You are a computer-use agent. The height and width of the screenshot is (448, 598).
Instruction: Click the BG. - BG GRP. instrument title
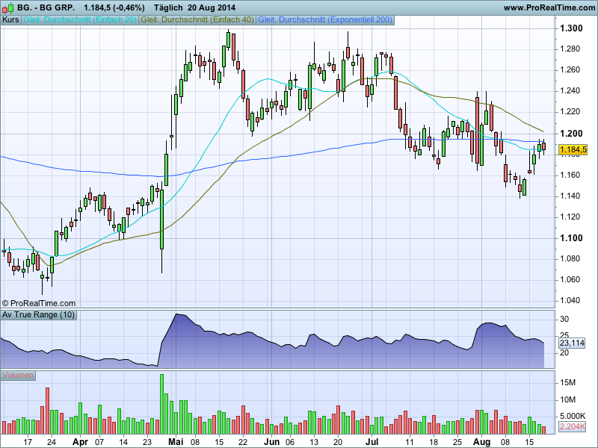(46, 8)
